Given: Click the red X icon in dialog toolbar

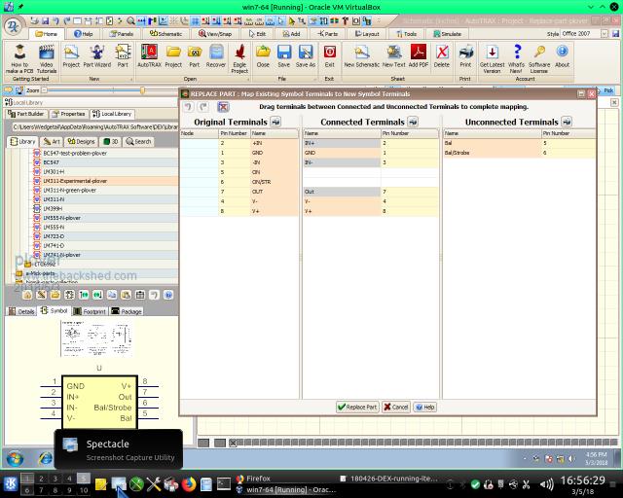Looking at the screenshot, I should tap(223, 107).
